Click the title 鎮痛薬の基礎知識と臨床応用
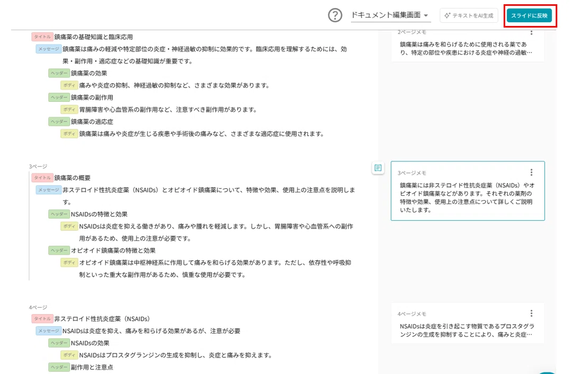This screenshot has height=374, width=570. tap(93, 37)
